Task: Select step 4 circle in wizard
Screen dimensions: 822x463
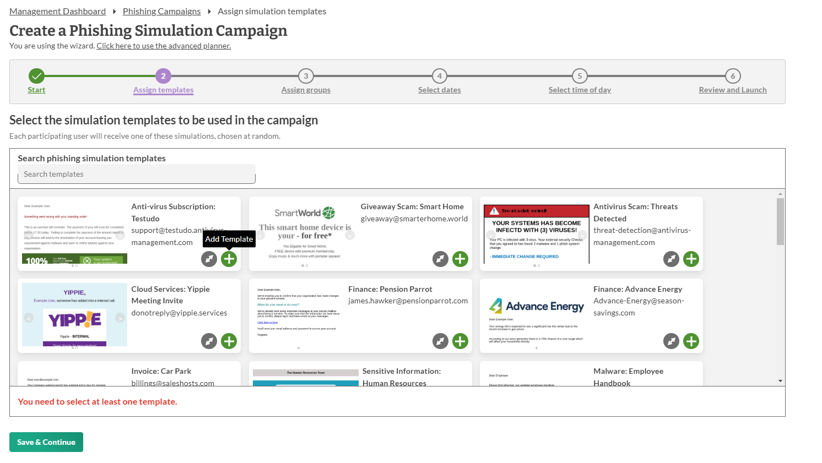Action: pos(439,76)
